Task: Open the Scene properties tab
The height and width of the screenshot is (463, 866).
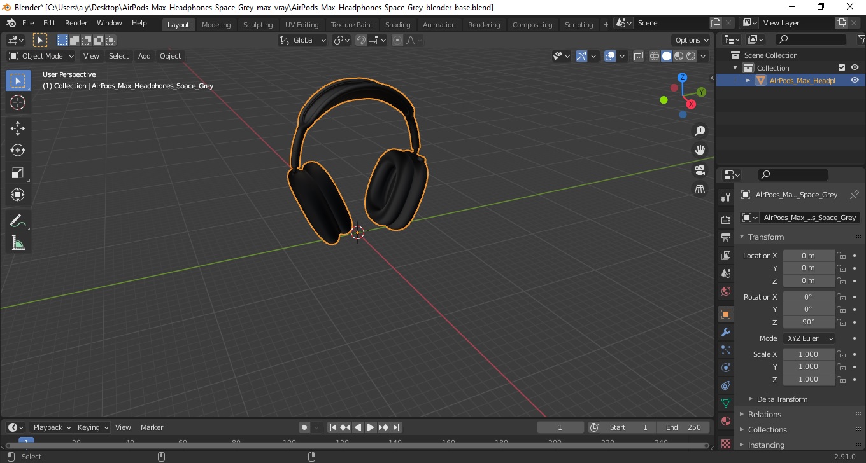Action: (x=725, y=273)
